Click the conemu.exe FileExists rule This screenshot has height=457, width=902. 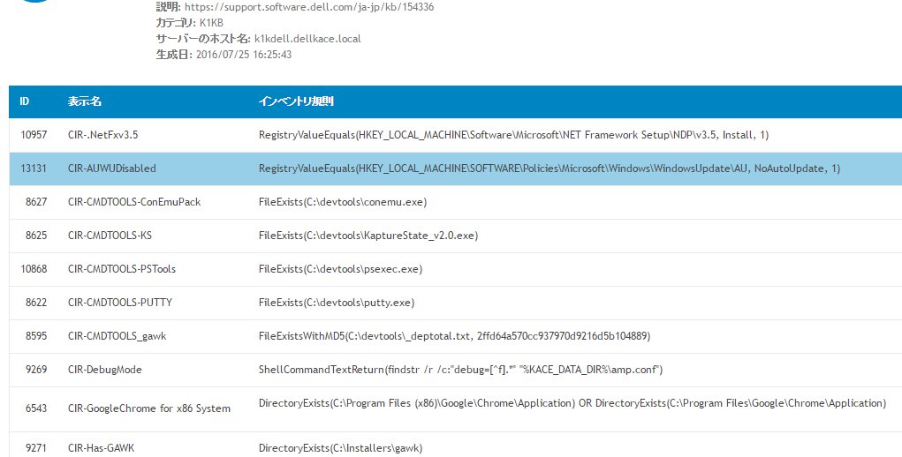[343, 201]
